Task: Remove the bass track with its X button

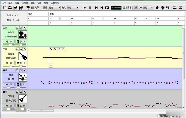Action: pyautogui.click(x=24, y=92)
